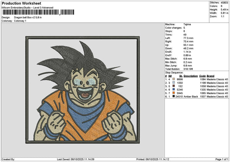
Task: Select the Width value 5.81 in
Action: [224, 13]
